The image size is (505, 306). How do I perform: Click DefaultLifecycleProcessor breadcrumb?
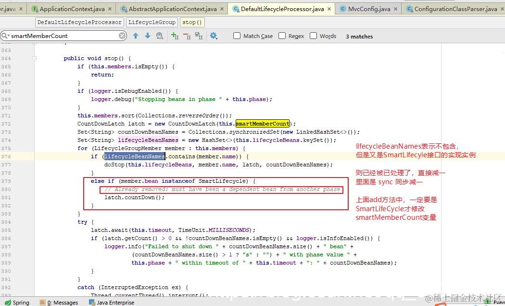coord(79,22)
